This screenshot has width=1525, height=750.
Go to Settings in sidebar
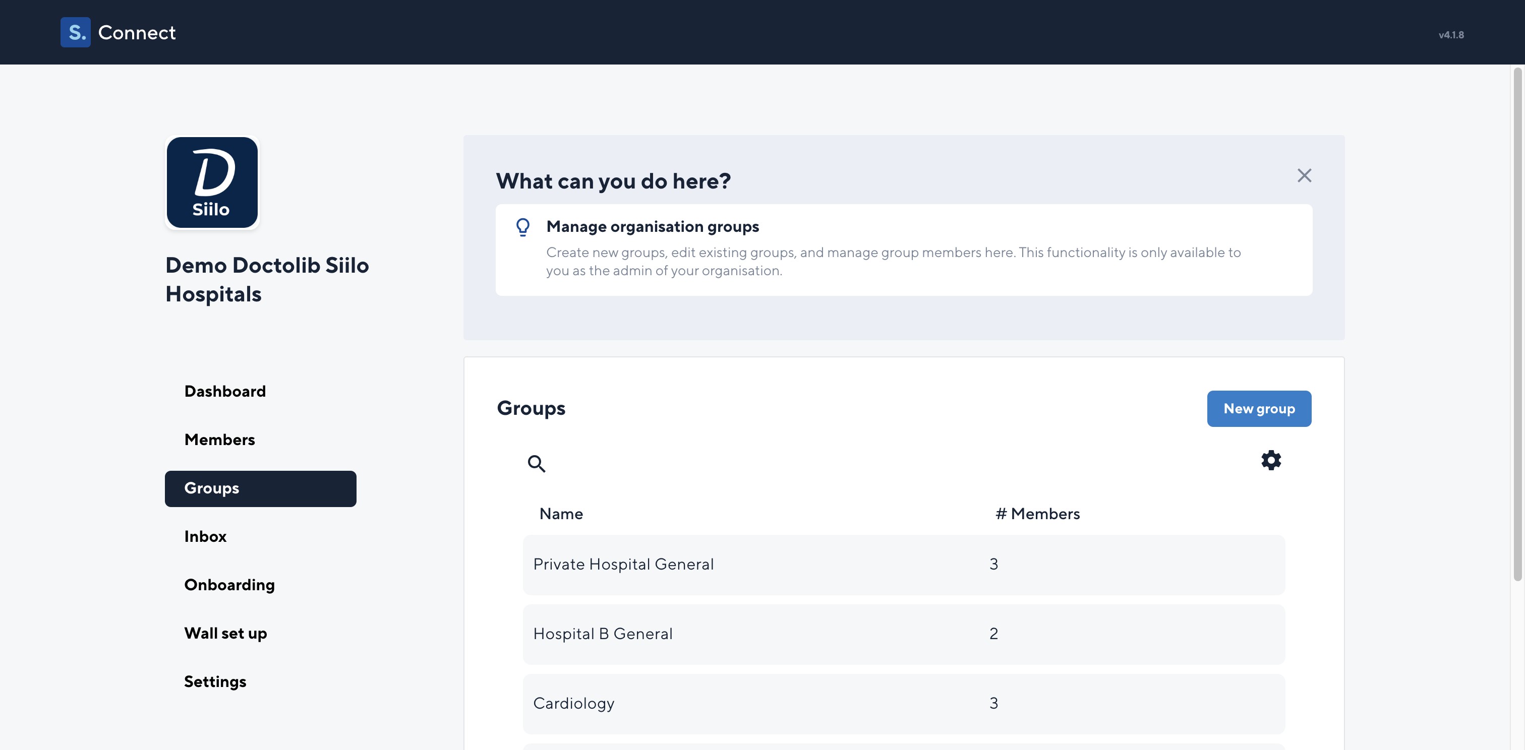coord(215,682)
